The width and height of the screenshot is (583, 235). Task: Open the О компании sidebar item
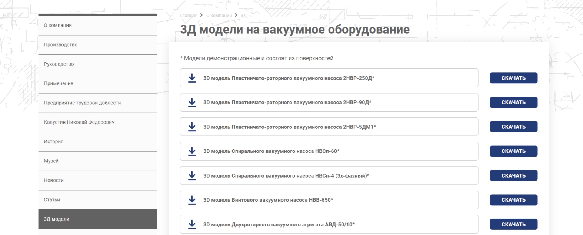pos(58,26)
